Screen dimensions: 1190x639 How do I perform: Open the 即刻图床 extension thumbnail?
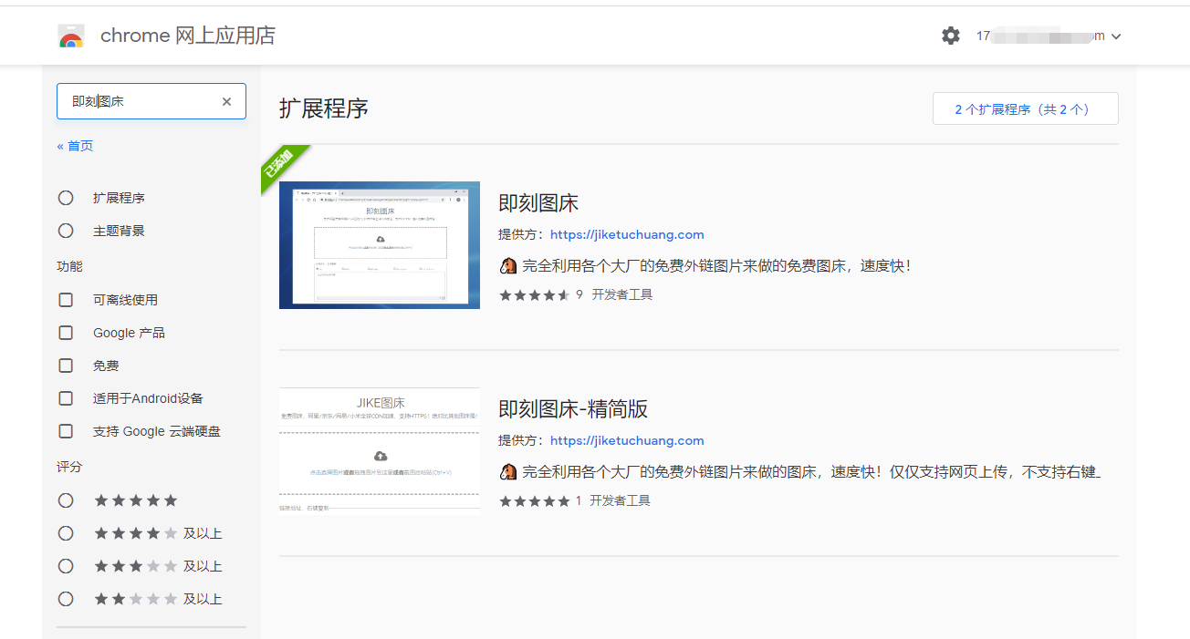(380, 245)
